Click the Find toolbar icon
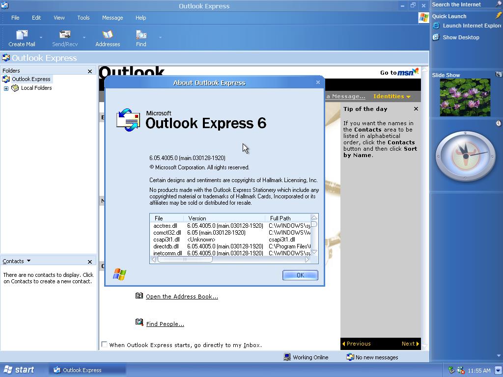This screenshot has height=377, width=503. [x=141, y=38]
